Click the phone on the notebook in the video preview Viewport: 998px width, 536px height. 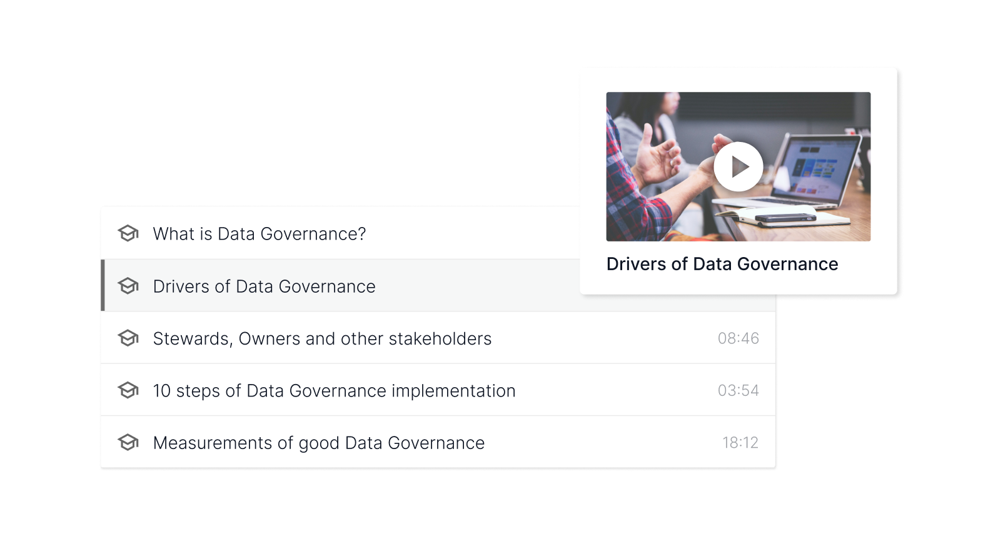pos(785,218)
